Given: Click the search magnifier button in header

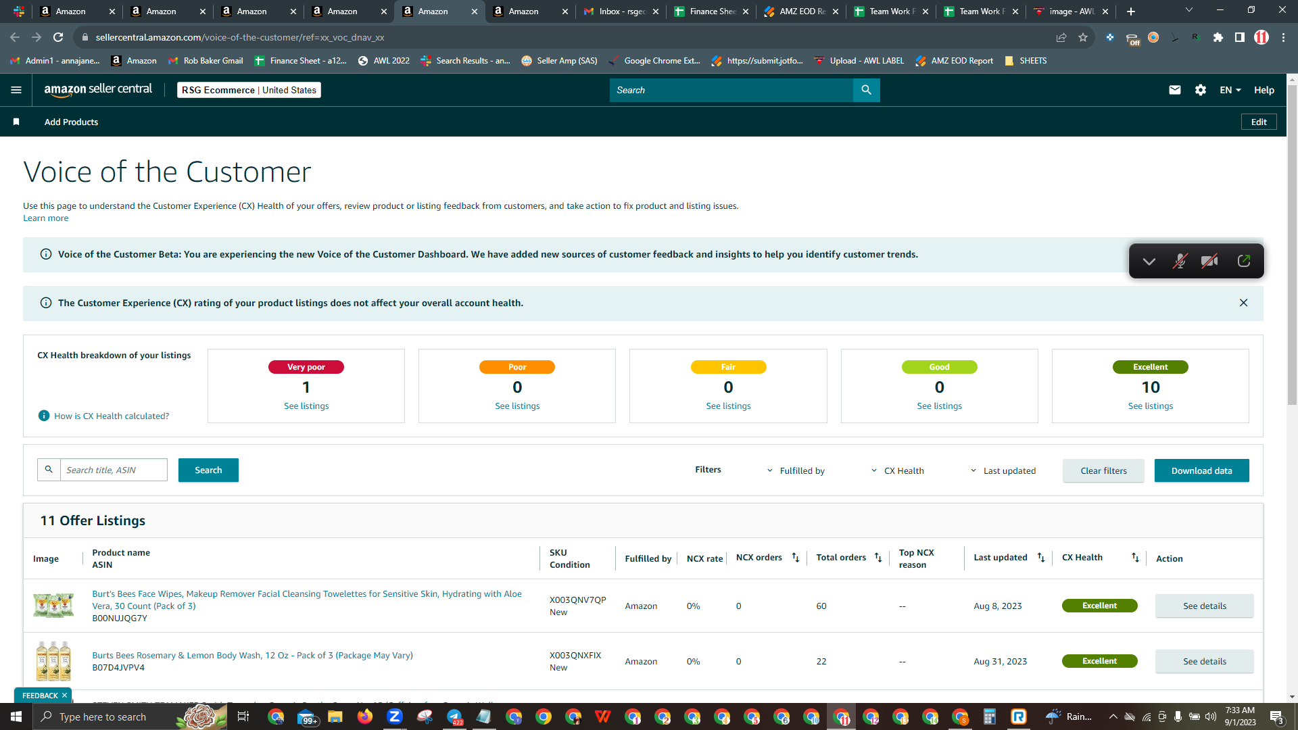Looking at the screenshot, I should tap(866, 90).
